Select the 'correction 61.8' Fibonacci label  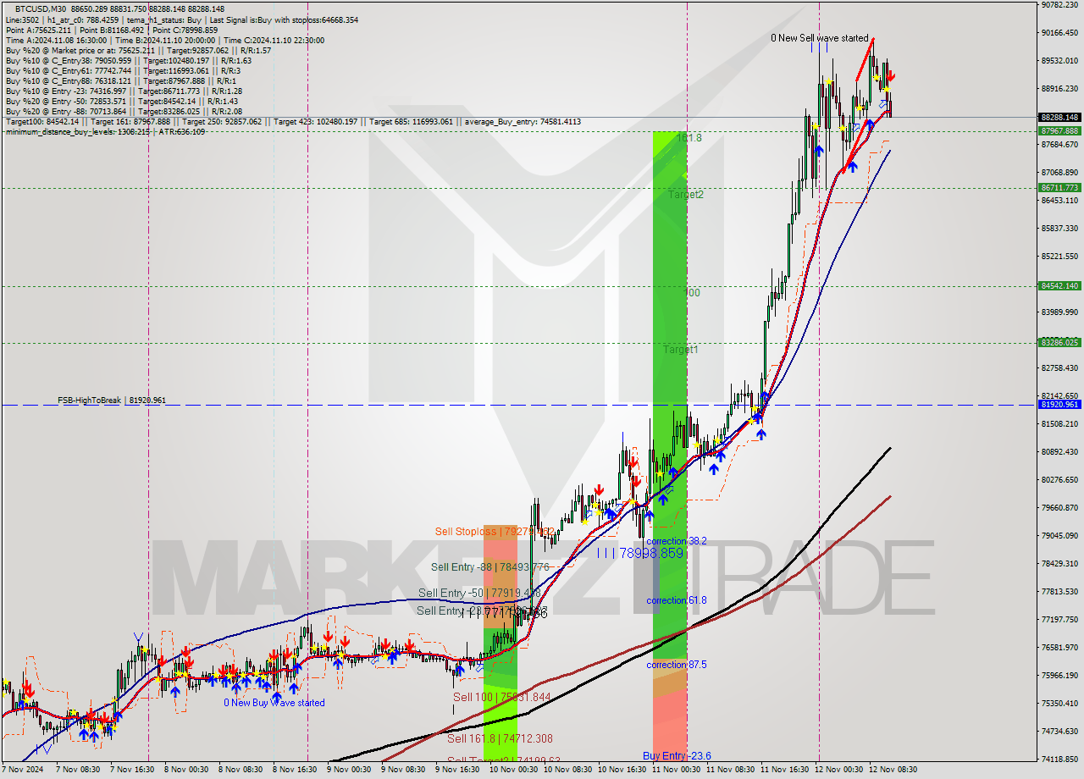pos(677,600)
